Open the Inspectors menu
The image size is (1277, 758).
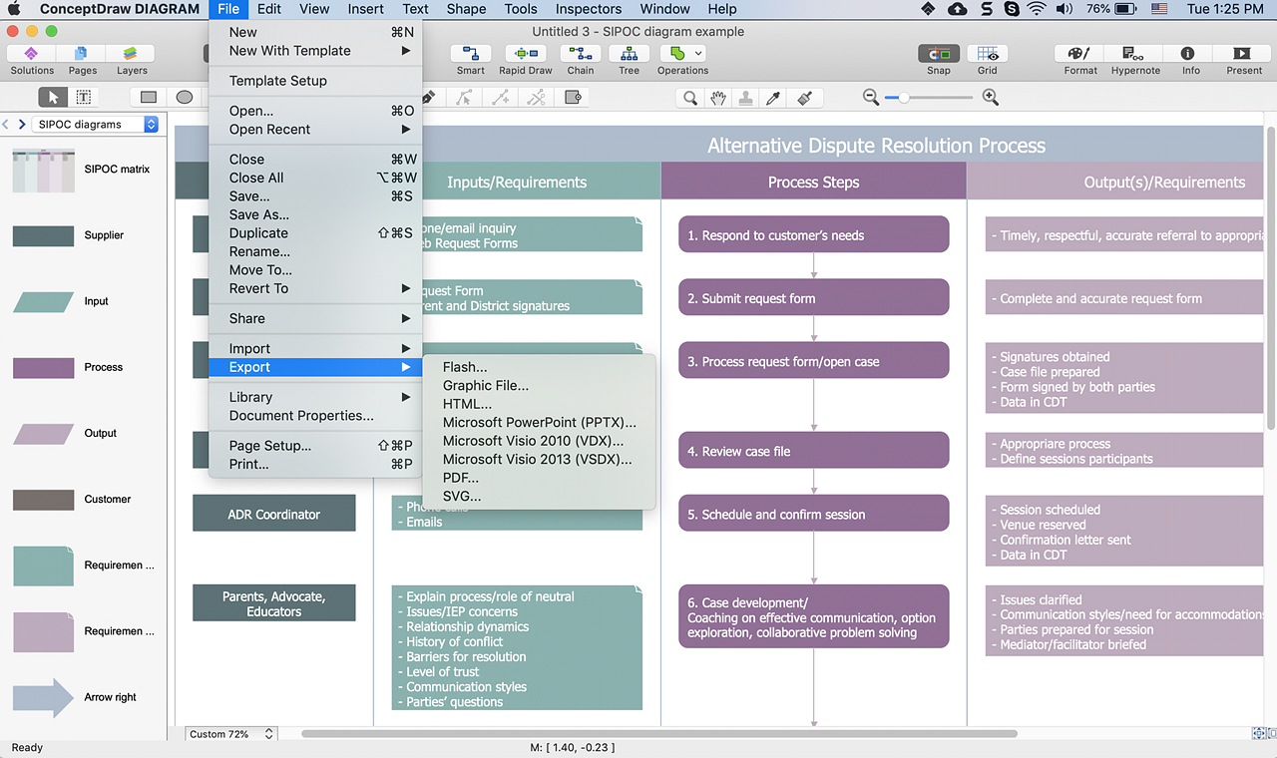pos(588,9)
